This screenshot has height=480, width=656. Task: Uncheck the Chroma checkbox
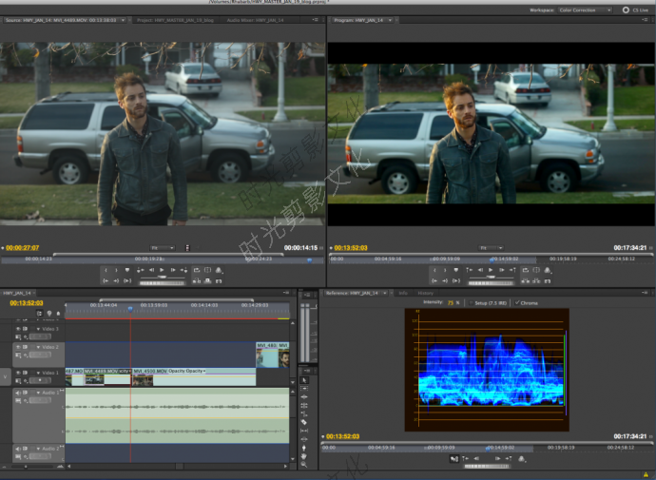[517, 302]
